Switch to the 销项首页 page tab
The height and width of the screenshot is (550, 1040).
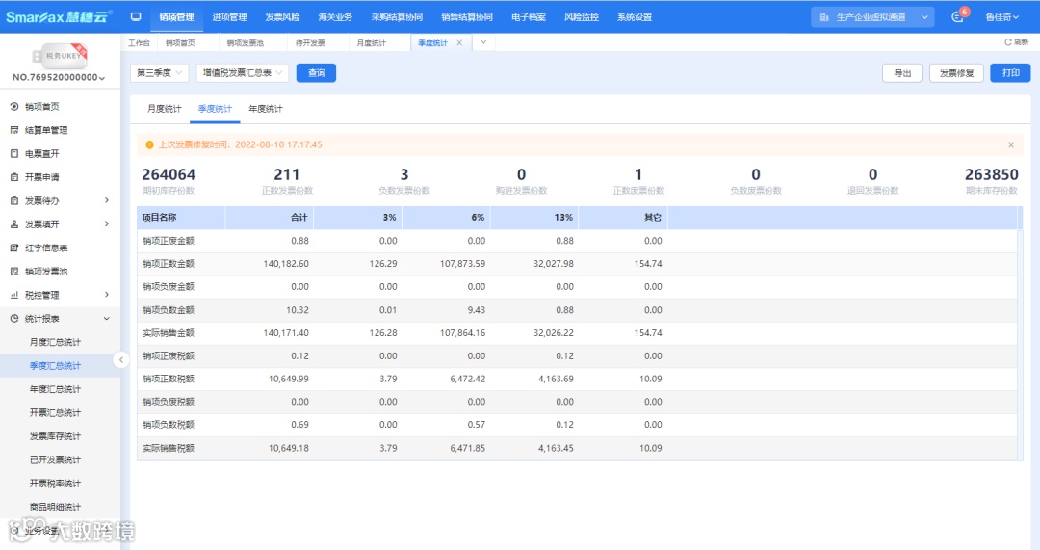180,43
